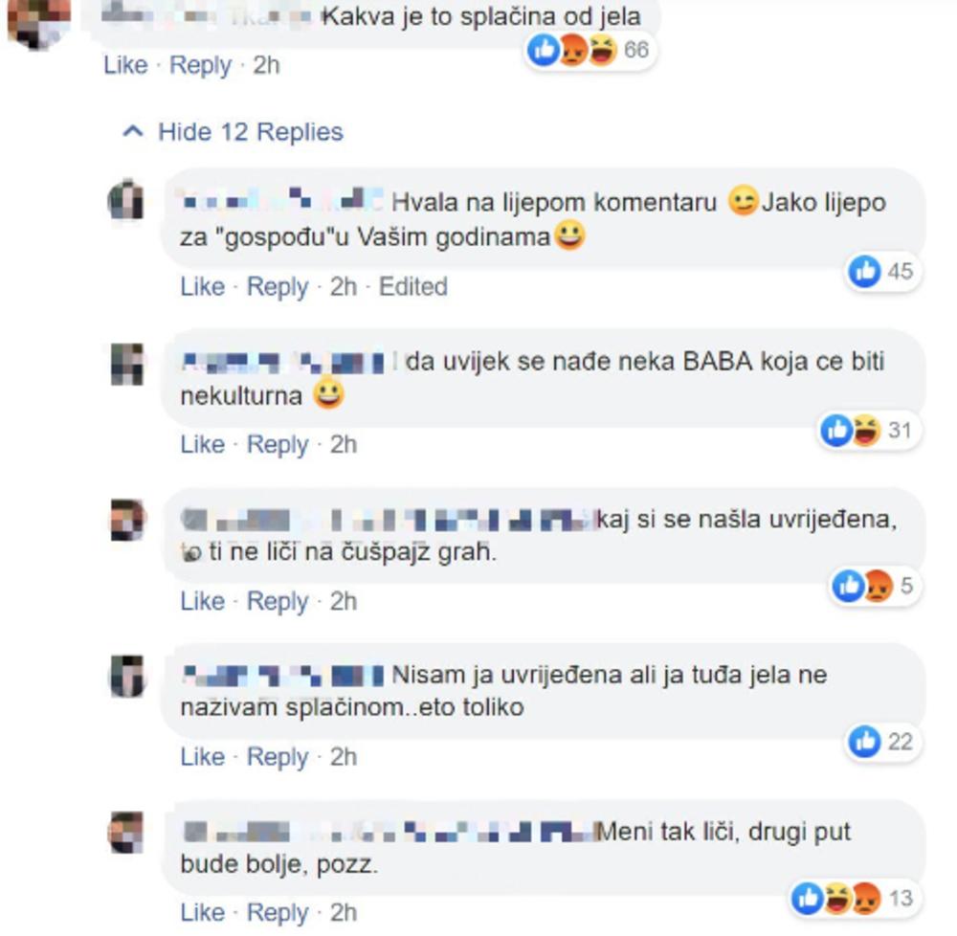
Task: Like the 'Hvala na lijepom komentaru' reply
Action: (203, 286)
